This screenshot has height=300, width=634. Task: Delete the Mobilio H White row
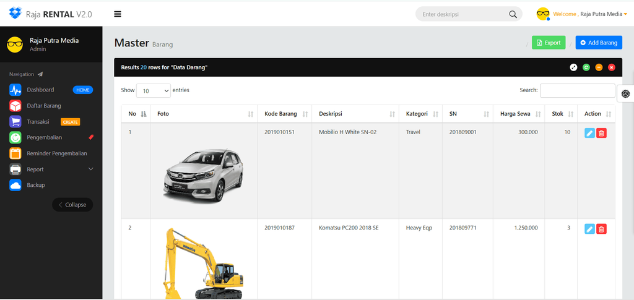tap(601, 133)
